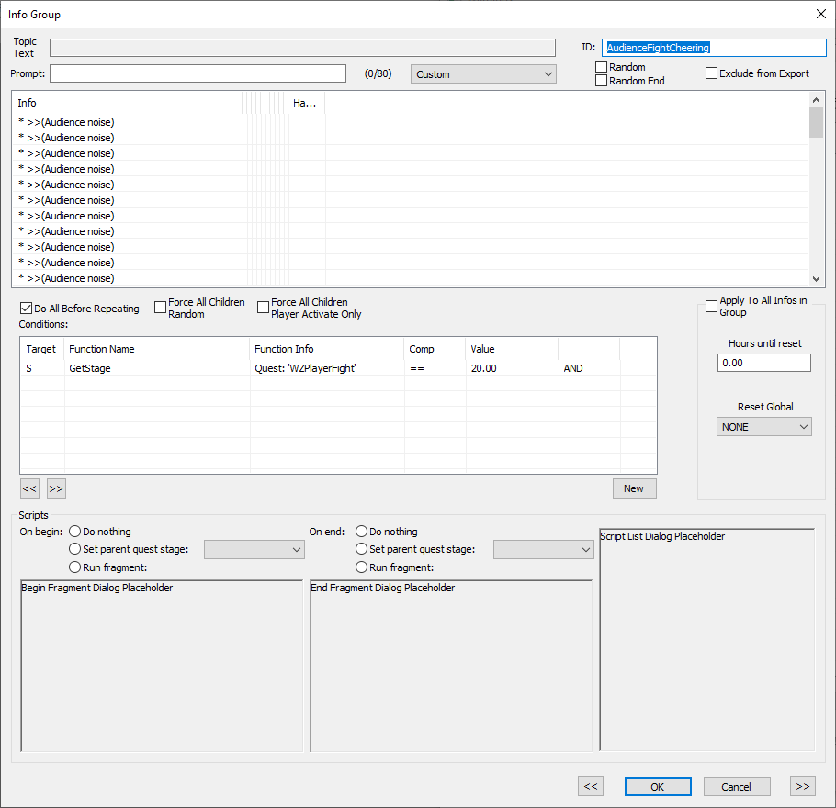836x808 pixels.
Task: Click the Comp column header
Action: click(x=435, y=349)
